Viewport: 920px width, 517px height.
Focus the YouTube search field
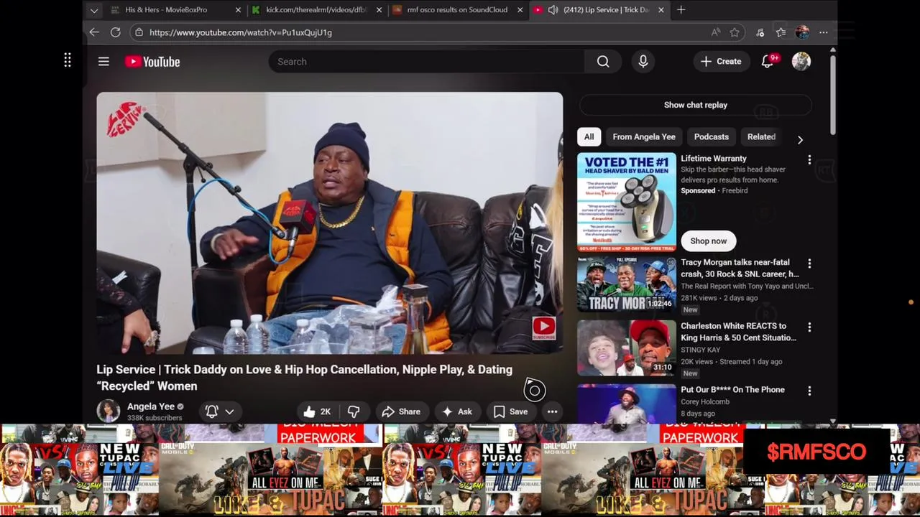click(427, 62)
